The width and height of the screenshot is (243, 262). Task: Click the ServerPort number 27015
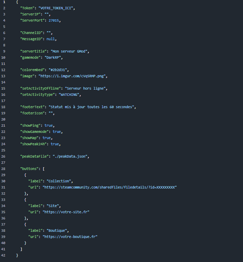pyautogui.click(x=55, y=21)
